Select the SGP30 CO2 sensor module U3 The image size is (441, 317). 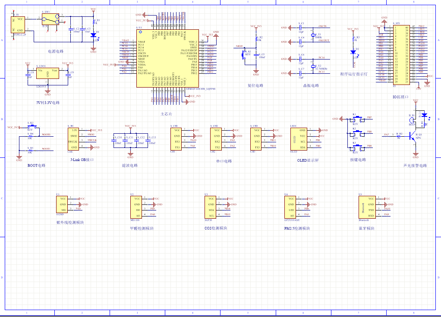coord(211,207)
